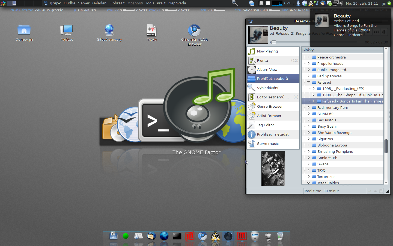
Task: Open the Genre Browser
Action: pyautogui.click(x=273, y=106)
